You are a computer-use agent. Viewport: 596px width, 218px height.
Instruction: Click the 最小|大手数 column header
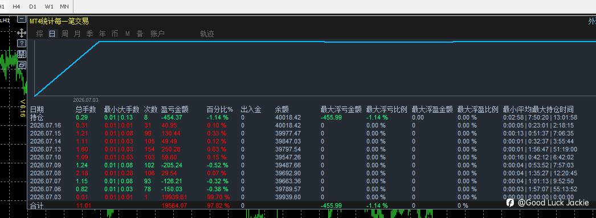click(x=121, y=110)
